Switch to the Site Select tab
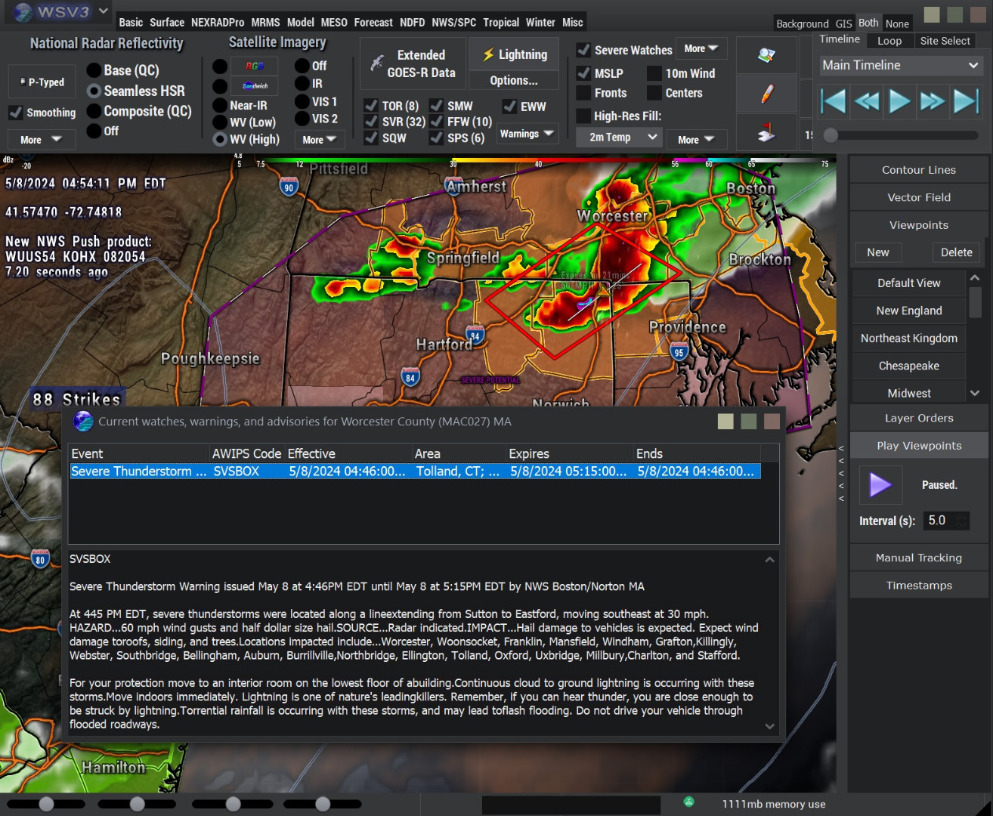The height and width of the screenshot is (816, 993). [x=945, y=41]
